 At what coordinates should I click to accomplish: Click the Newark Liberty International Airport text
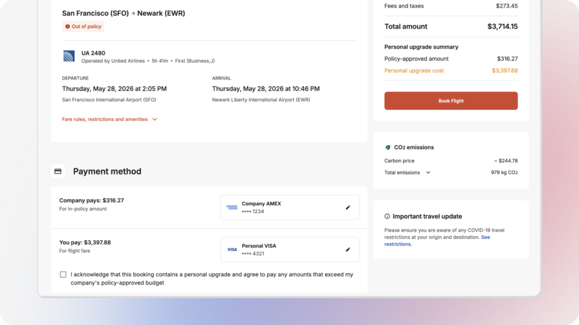[261, 99]
